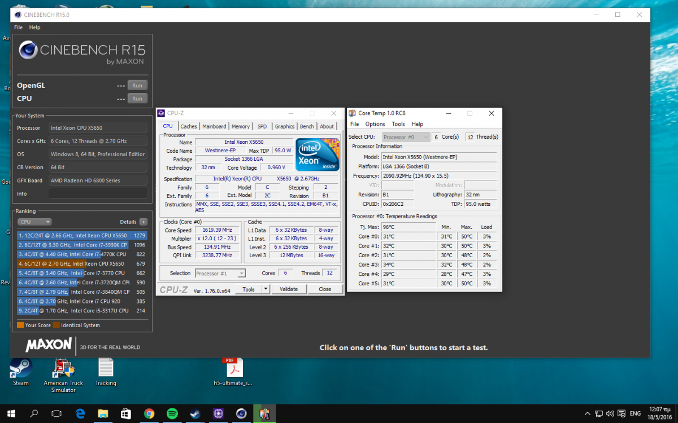The image size is (678, 423).
Task: Select ranking row 12C/24T Xeon X5650 1279
Action: coord(82,235)
